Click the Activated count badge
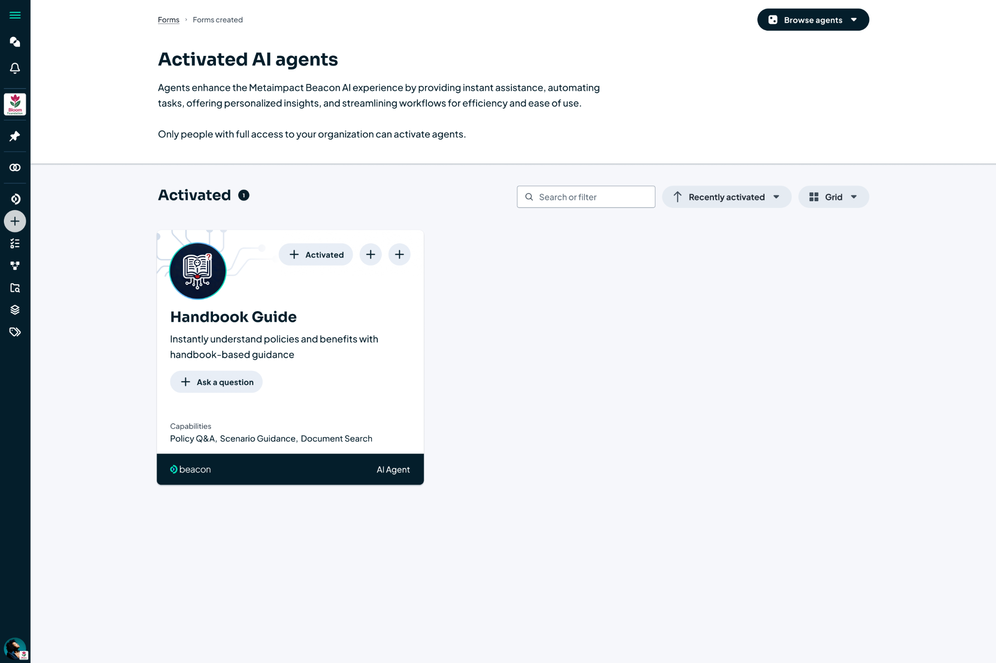The width and height of the screenshot is (996, 663). pyautogui.click(x=244, y=195)
